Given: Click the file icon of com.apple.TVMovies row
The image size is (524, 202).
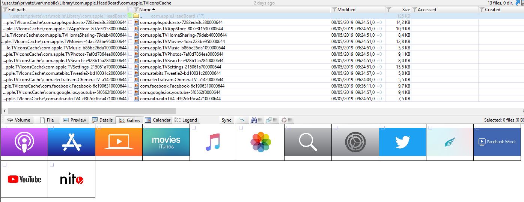Looking at the screenshot, I should coord(137,42).
